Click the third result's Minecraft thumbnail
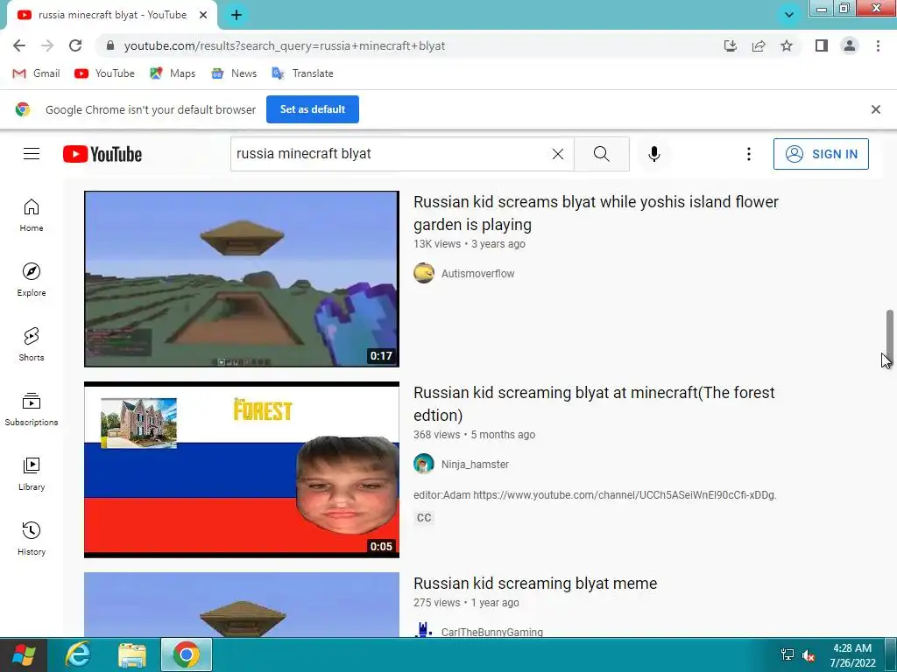 tap(242, 605)
